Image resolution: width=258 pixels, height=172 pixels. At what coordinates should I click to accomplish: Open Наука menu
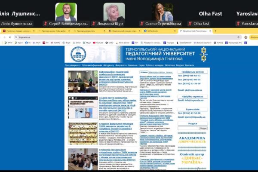click(141, 65)
